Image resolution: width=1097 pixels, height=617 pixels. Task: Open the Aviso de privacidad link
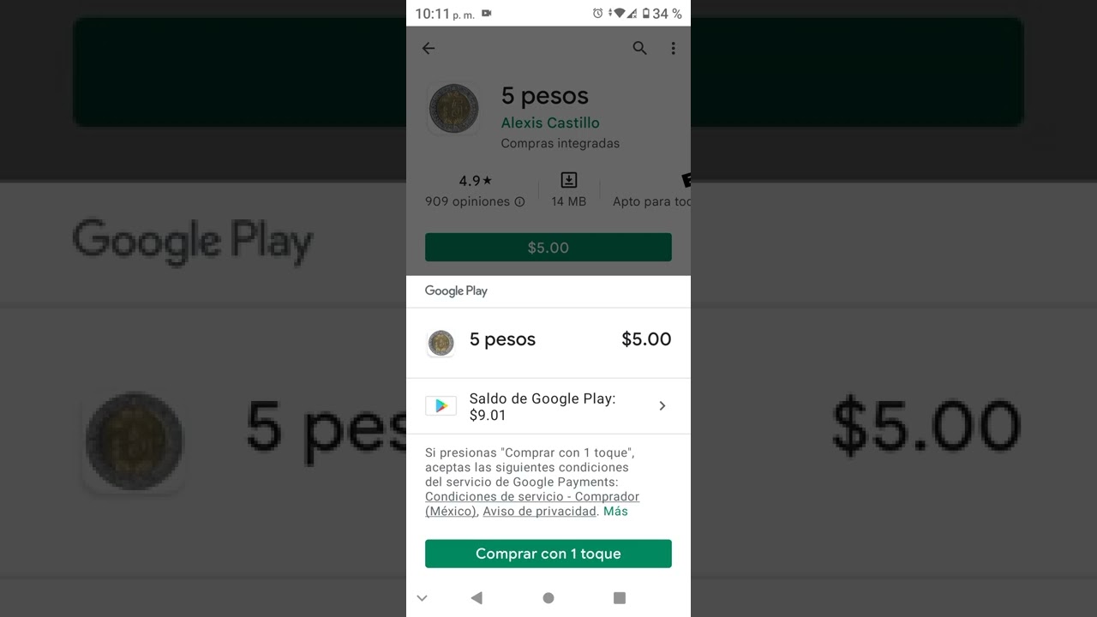(x=539, y=512)
